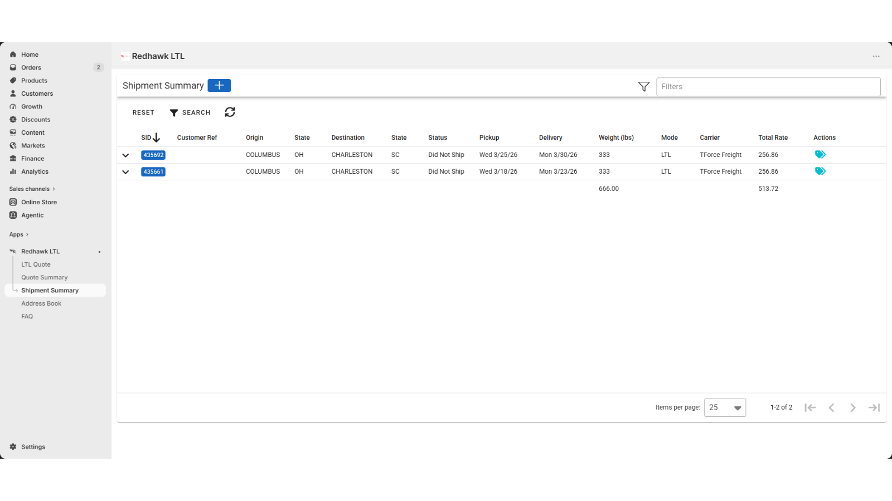Screen dimensions: 892x501
Task: Click the Shipment Summary page title
Action: coord(163,86)
